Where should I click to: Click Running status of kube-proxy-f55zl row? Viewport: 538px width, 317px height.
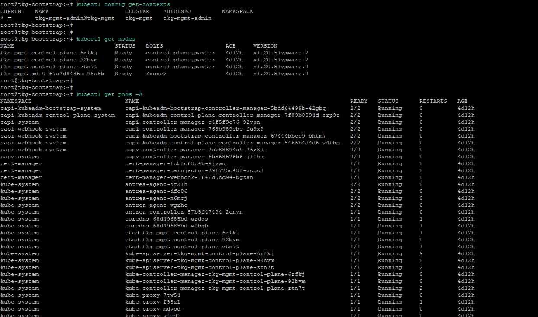pos(390,302)
